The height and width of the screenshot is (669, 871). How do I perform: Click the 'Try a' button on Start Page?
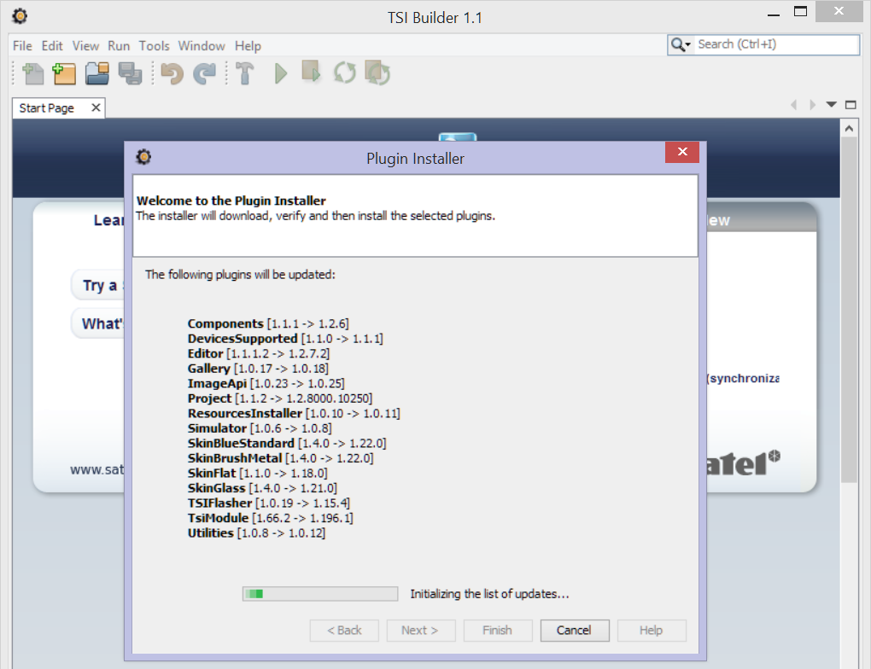(99, 285)
